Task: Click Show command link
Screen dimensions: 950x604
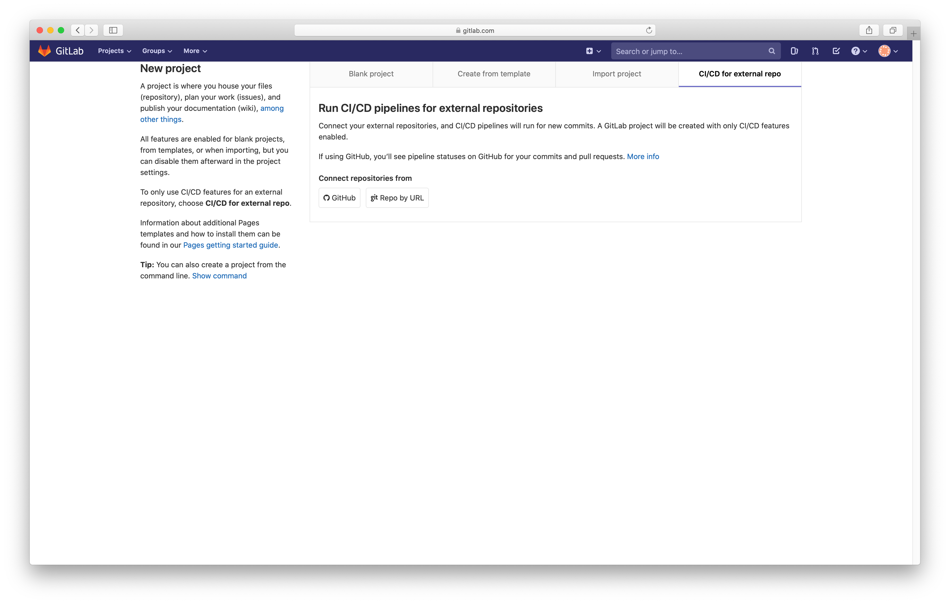Action: coord(219,275)
